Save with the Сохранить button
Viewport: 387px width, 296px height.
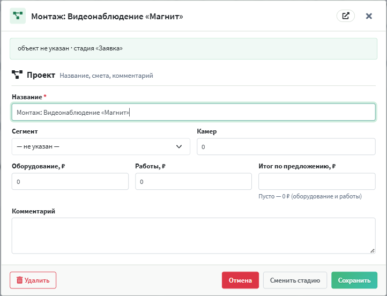click(354, 280)
